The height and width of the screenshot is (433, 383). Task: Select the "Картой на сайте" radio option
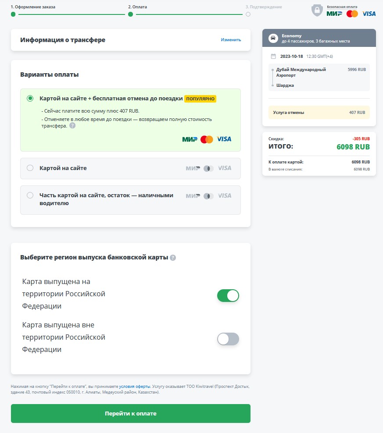(x=30, y=168)
